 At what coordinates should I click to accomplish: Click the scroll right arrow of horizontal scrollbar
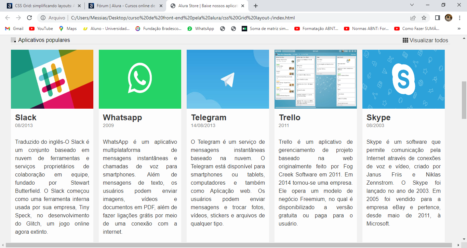(458, 245)
